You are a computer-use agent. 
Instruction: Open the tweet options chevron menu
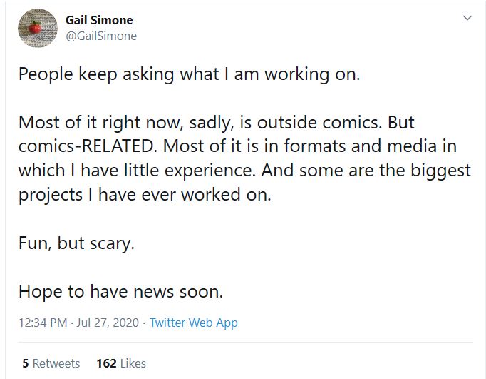click(467, 17)
